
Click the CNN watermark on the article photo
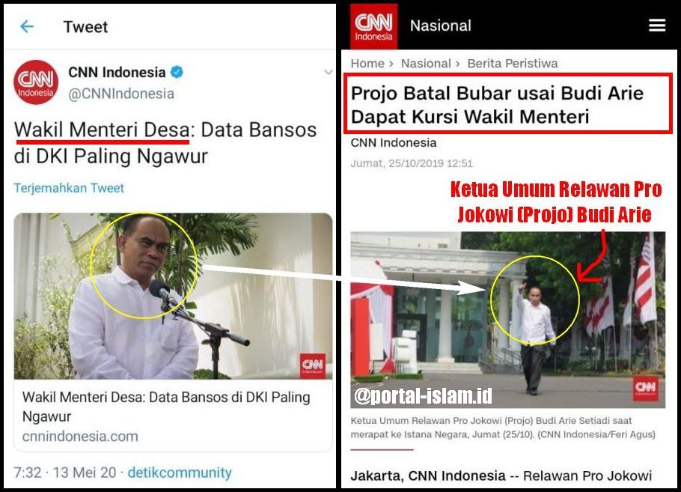pyautogui.click(x=645, y=388)
